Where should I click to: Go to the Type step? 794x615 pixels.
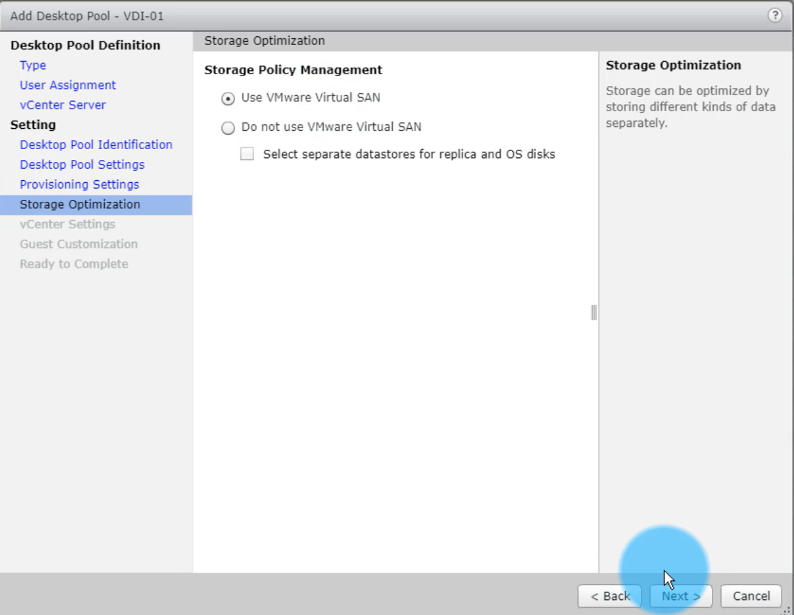click(33, 65)
